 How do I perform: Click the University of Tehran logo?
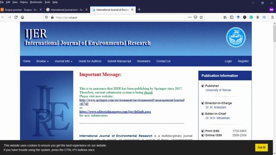coord(236,37)
